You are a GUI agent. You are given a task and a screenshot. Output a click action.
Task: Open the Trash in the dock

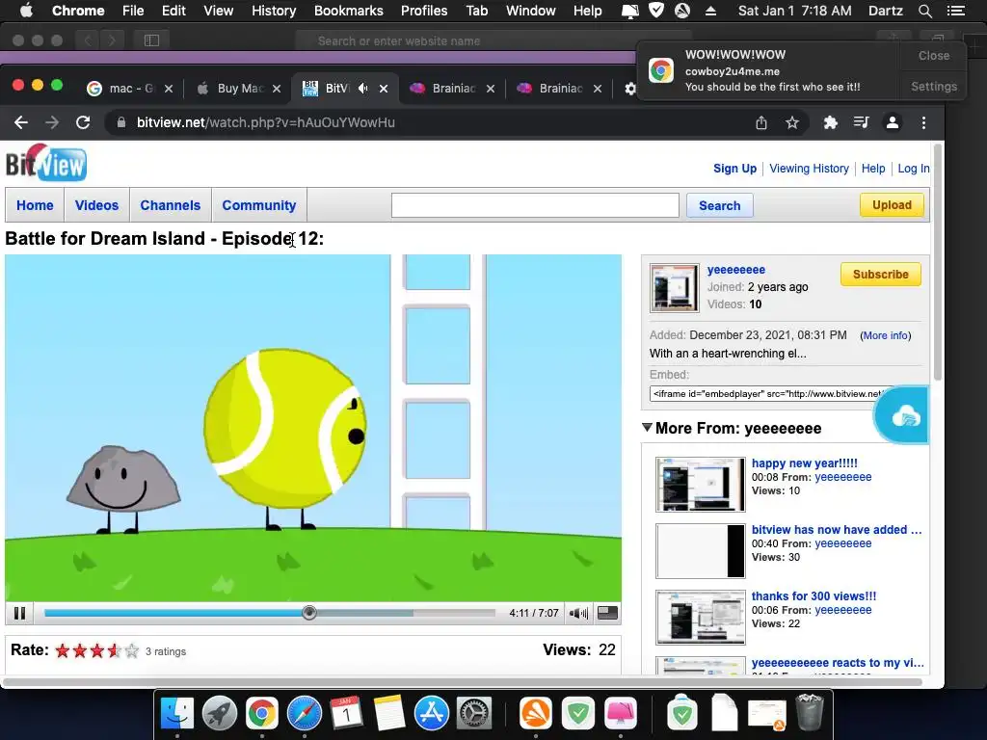pos(810,714)
